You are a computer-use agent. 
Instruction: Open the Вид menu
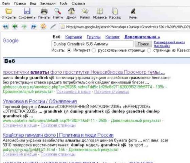(x=33, y=3)
